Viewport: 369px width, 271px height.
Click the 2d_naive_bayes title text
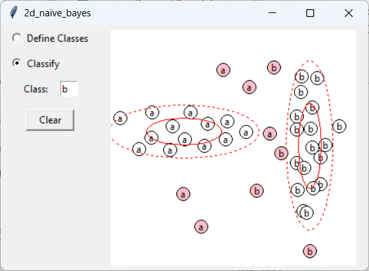57,13
